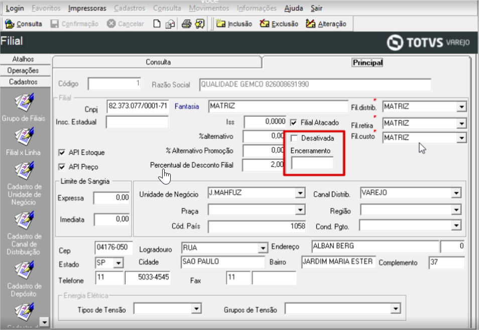Click the greyed Confirmação save icon
Image resolution: width=479 pixels, height=330 pixels.
pyautogui.click(x=55, y=24)
